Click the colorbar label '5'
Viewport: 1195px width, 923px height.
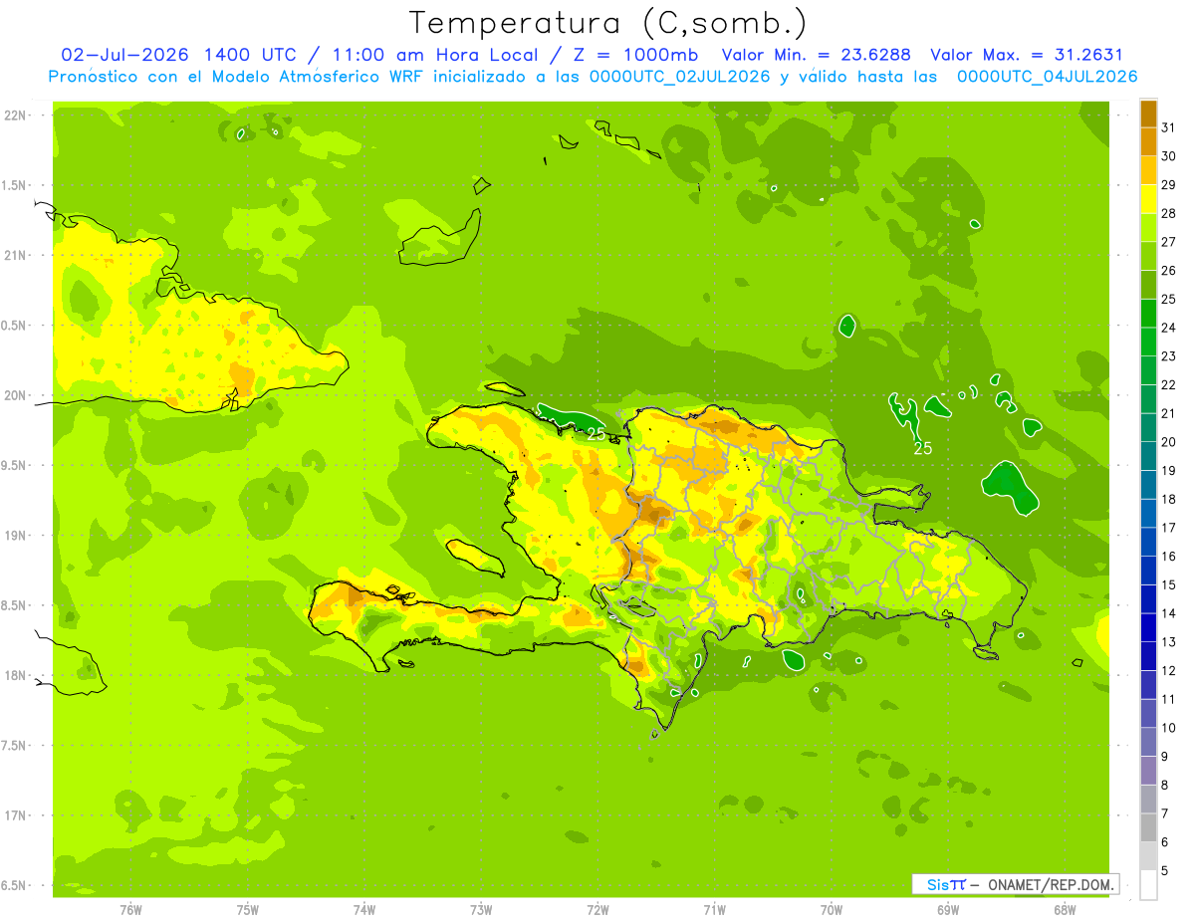[x=1165, y=871]
